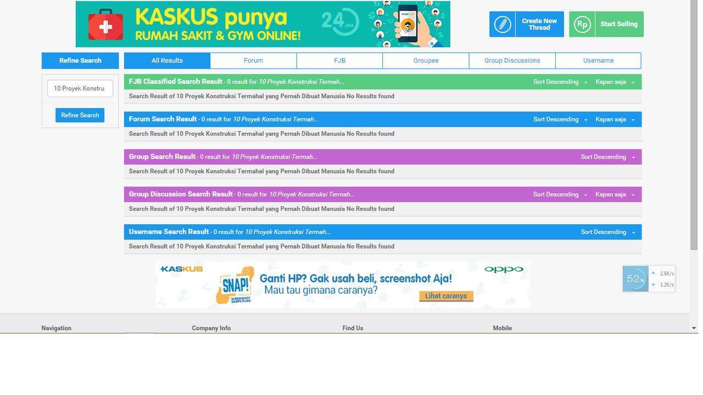The height and width of the screenshot is (395, 703).
Task: Open Sort Descending dropdown in Group Search results
Action: 608,157
